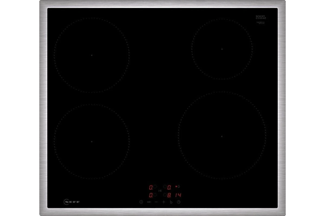Select the rear-right zone ring indicator
325x216 pixels.
point(164,187)
